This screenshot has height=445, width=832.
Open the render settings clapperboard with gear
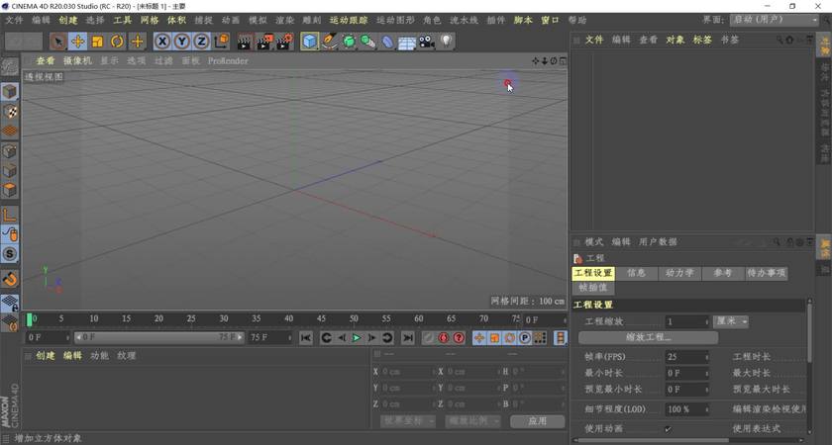pyautogui.click(x=284, y=42)
